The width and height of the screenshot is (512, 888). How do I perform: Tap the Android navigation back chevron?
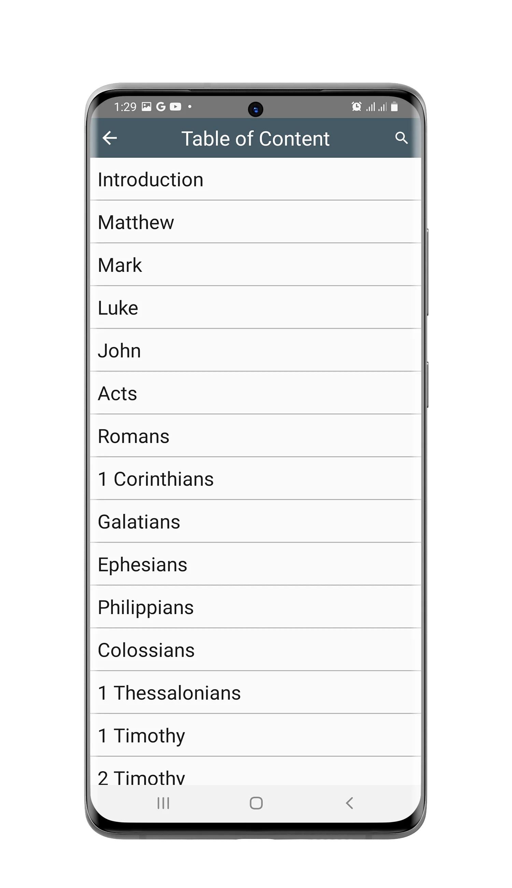[x=349, y=803]
